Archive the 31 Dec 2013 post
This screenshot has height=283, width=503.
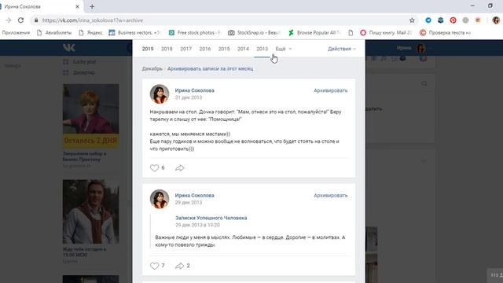point(330,90)
